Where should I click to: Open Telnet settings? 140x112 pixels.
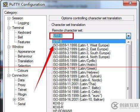tap(22, 90)
